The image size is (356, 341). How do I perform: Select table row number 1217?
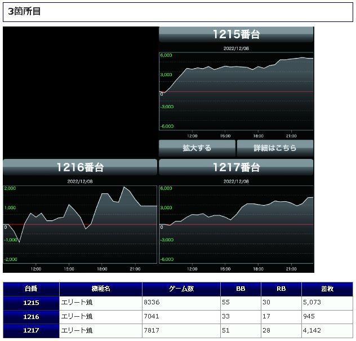(31, 330)
